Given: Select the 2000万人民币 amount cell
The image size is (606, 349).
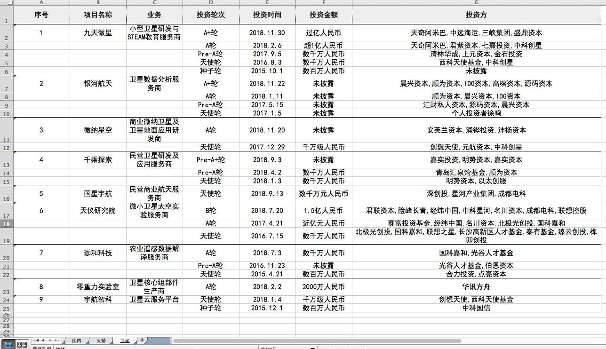Looking at the screenshot, I should tap(324, 287).
